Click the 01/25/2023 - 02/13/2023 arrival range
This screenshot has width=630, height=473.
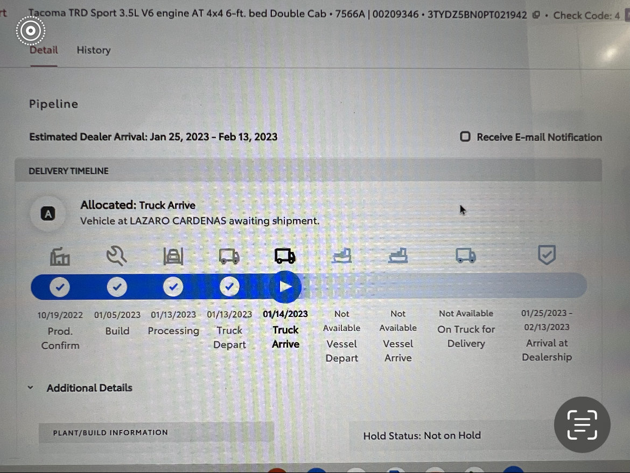pos(547,320)
